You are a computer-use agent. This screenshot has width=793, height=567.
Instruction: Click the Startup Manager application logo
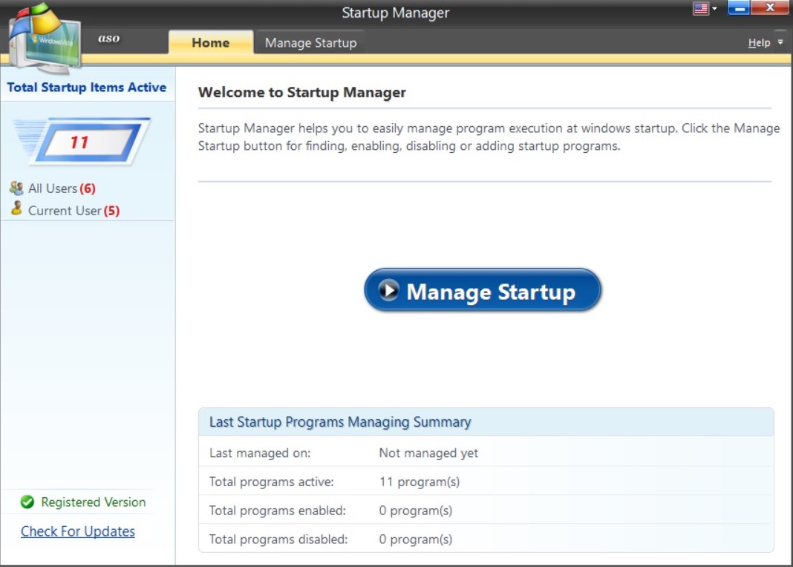(43, 37)
